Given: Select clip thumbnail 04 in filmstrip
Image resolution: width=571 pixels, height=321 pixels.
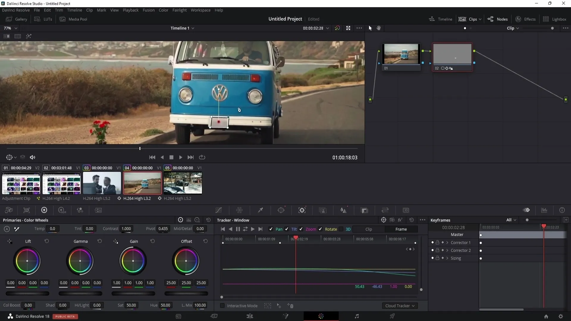Looking at the screenshot, I should click(142, 183).
